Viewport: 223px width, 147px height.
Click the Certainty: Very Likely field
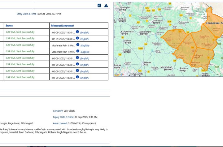pyautogui.click(x=64, y=111)
